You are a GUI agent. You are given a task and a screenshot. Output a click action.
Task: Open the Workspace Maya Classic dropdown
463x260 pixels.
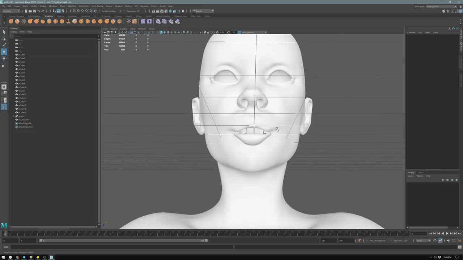pos(441,6)
